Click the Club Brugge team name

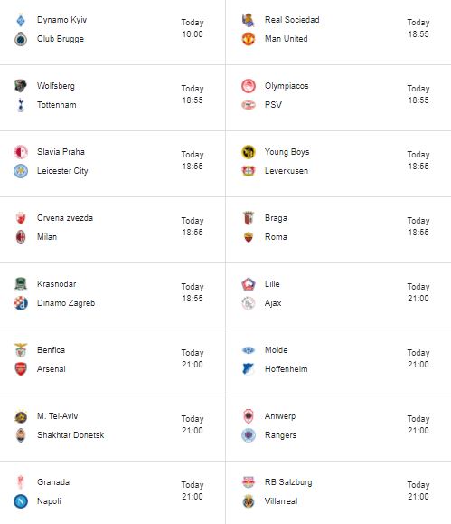click(61, 39)
